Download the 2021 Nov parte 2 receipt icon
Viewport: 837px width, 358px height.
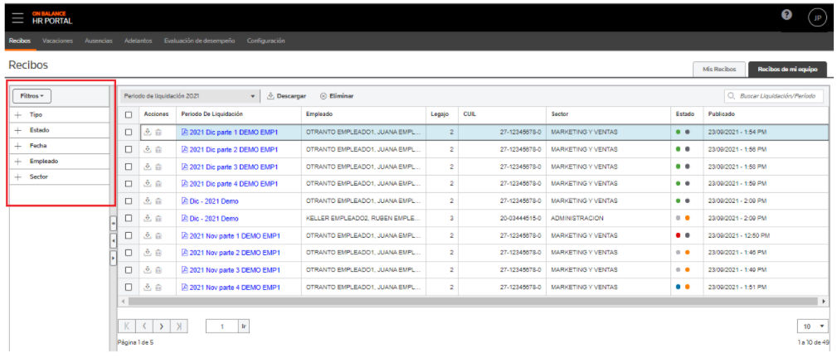(148, 253)
